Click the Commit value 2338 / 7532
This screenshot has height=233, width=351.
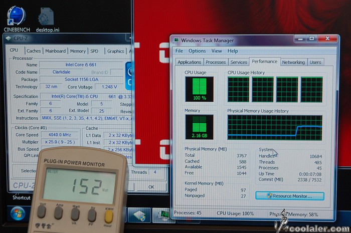tap(309, 180)
